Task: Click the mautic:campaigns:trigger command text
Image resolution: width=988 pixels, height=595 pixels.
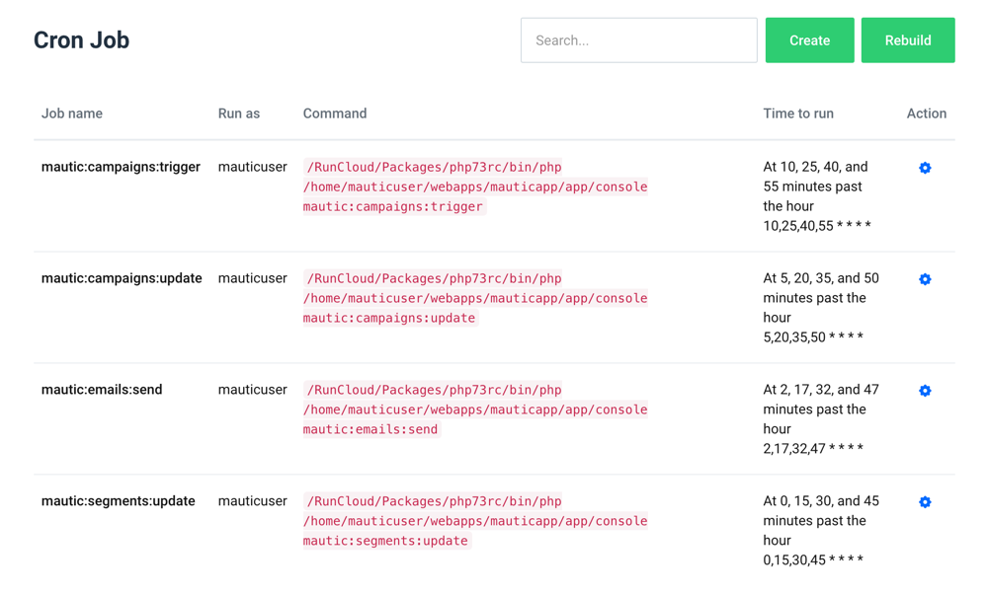Action: pyautogui.click(x=475, y=186)
